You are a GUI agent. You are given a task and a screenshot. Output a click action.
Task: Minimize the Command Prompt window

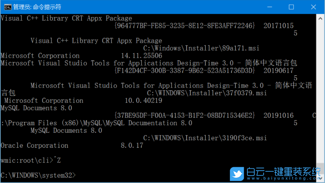(269, 7)
